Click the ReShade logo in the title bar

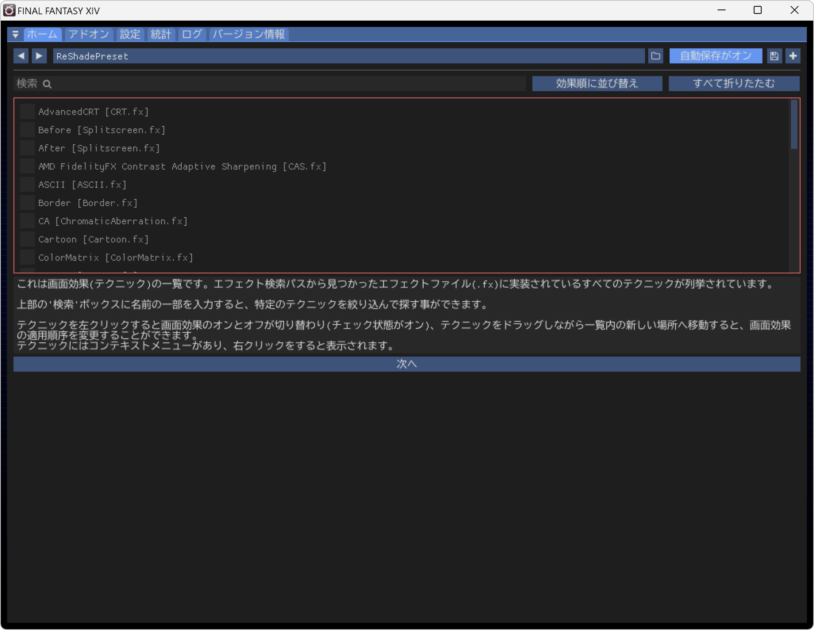[x=9, y=10]
